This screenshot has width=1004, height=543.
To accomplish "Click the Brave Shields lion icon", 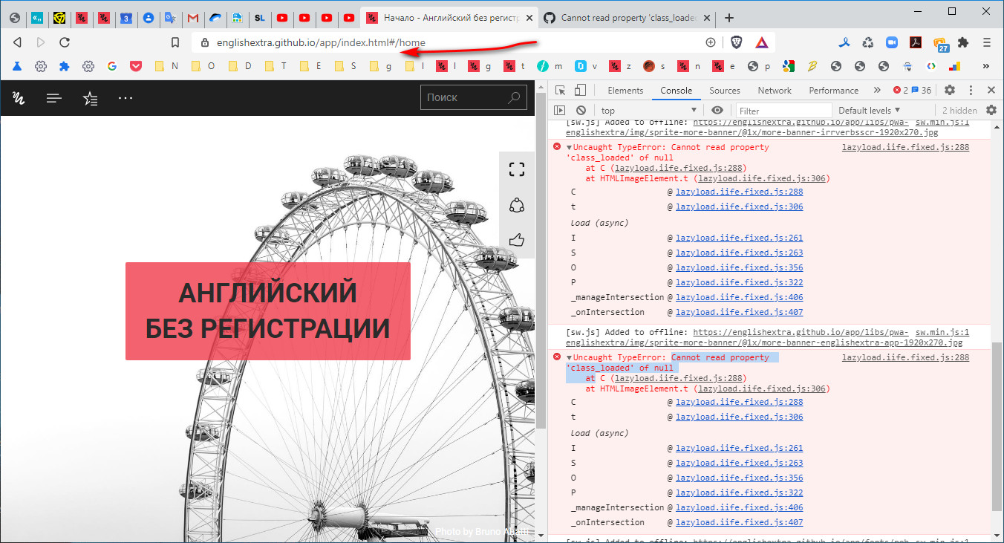I will pos(736,42).
